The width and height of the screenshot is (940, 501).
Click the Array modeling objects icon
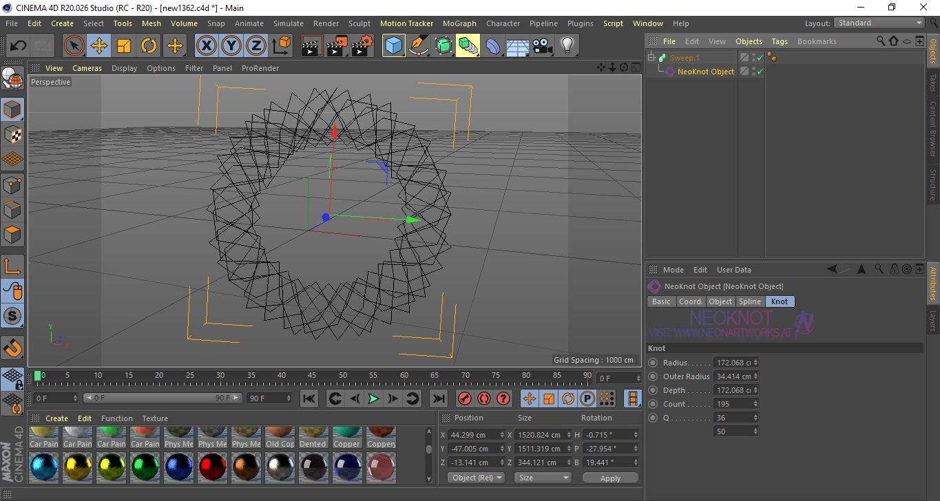[468, 46]
